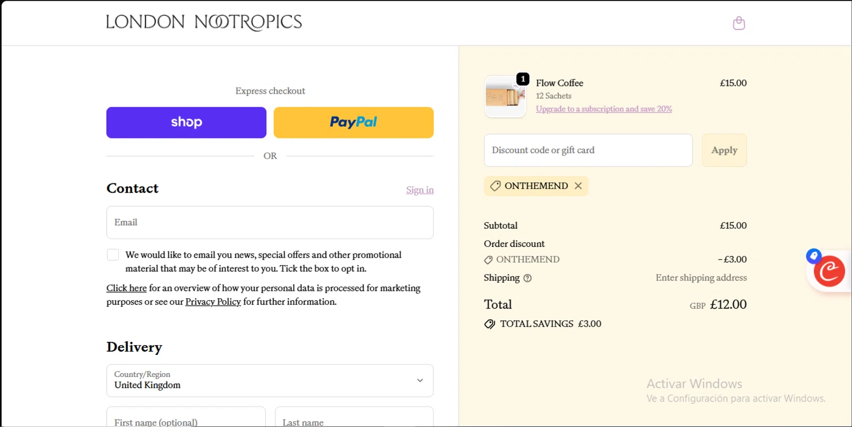Click the Express checkout label
This screenshot has width=852, height=427.
tap(270, 91)
